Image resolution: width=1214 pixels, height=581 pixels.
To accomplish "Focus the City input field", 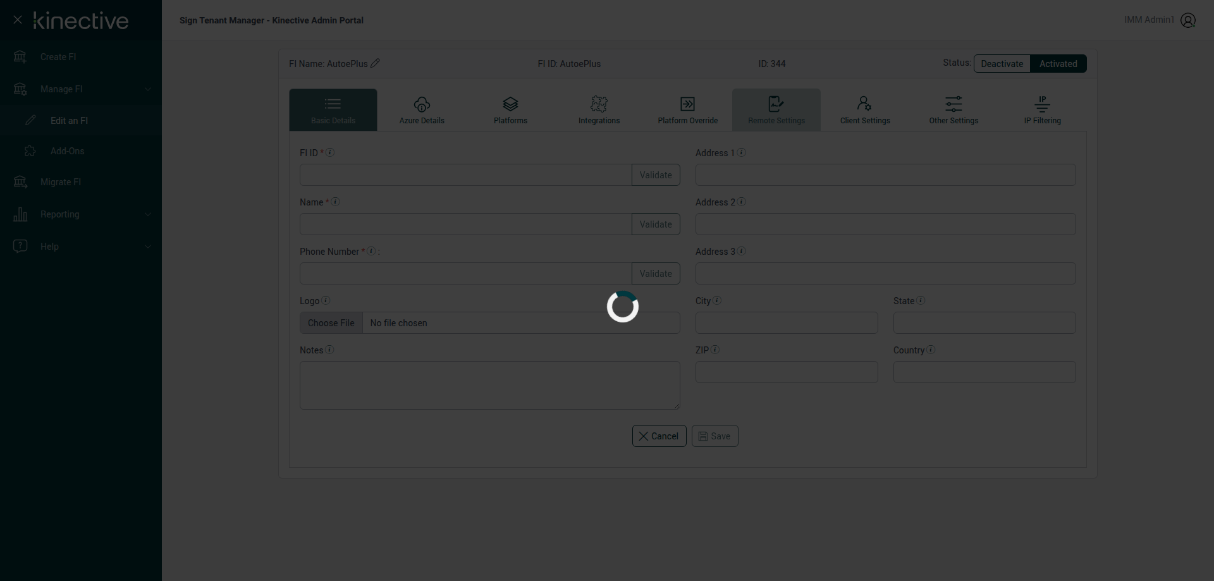I will pyautogui.click(x=787, y=323).
